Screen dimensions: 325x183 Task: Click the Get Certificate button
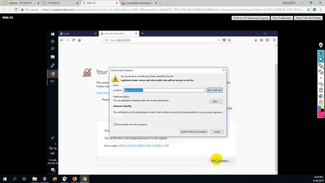pyautogui.click(x=214, y=90)
